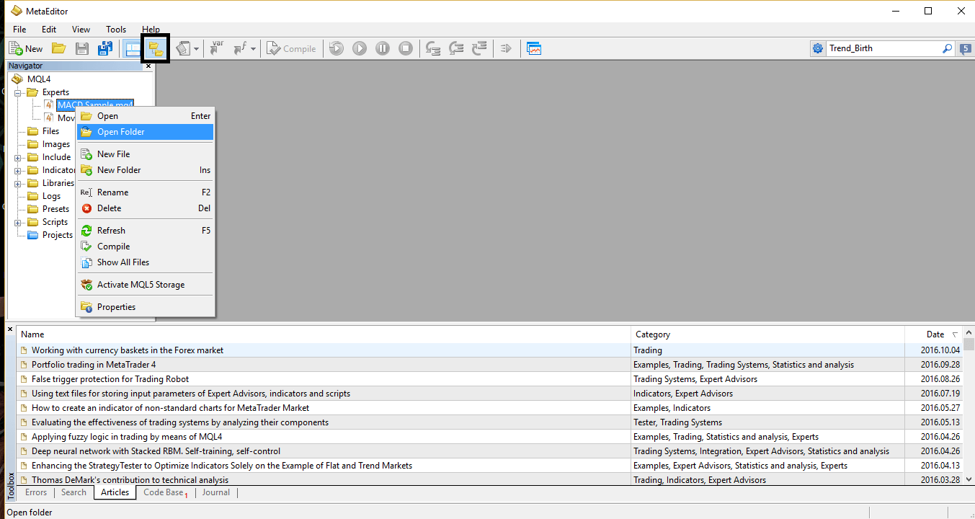Click the Save floppy disk icon
Screen dimensions: 975x519
pyautogui.click(x=82, y=48)
